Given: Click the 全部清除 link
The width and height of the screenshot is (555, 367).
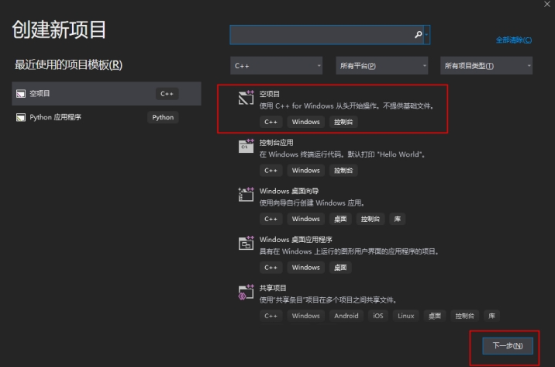Looking at the screenshot, I should click(513, 40).
